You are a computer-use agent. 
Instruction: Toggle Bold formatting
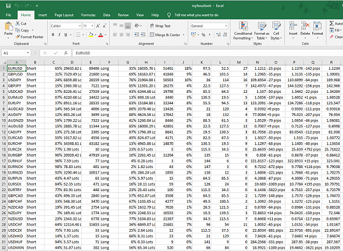tap(53, 35)
